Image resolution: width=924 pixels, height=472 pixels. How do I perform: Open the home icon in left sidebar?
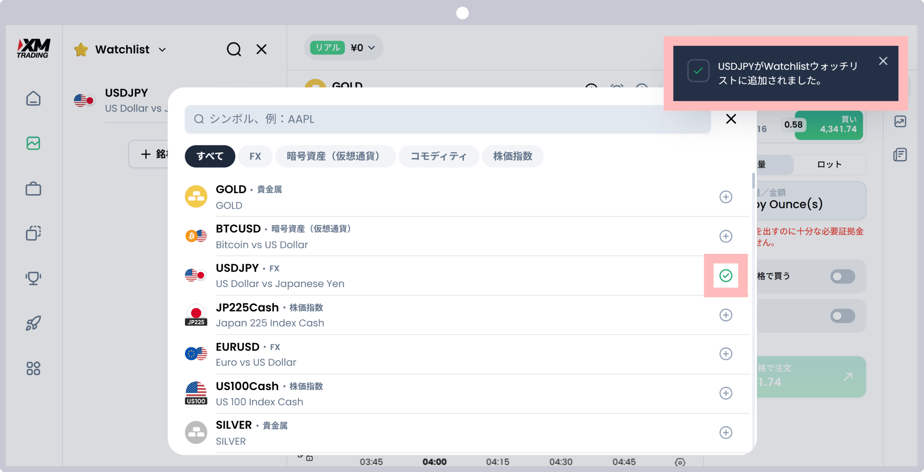[33, 98]
